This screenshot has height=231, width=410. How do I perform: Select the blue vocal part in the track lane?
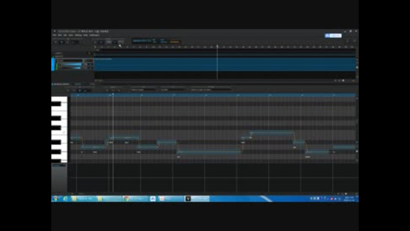click(x=225, y=64)
